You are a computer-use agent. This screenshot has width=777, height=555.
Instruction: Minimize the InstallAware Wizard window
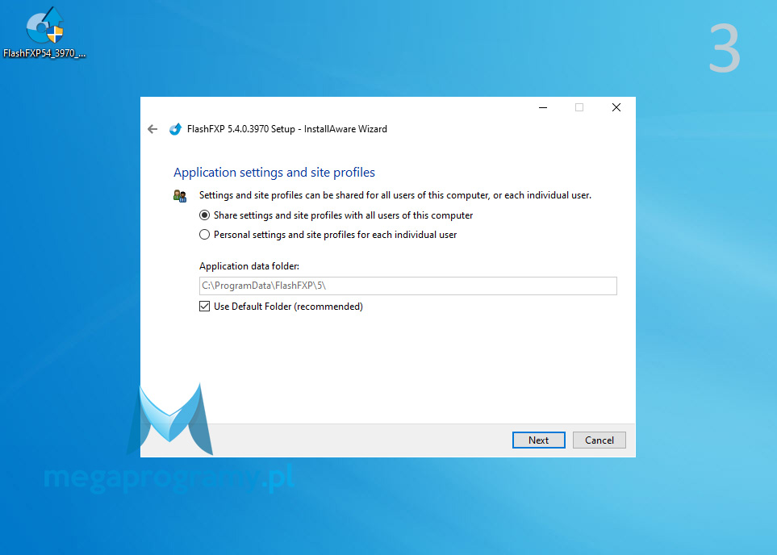[x=543, y=107]
